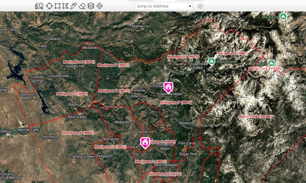The height and width of the screenshot is (183, 306).
Task: Open the drive time tool with car-clock icon
Action: click(39, 6)
